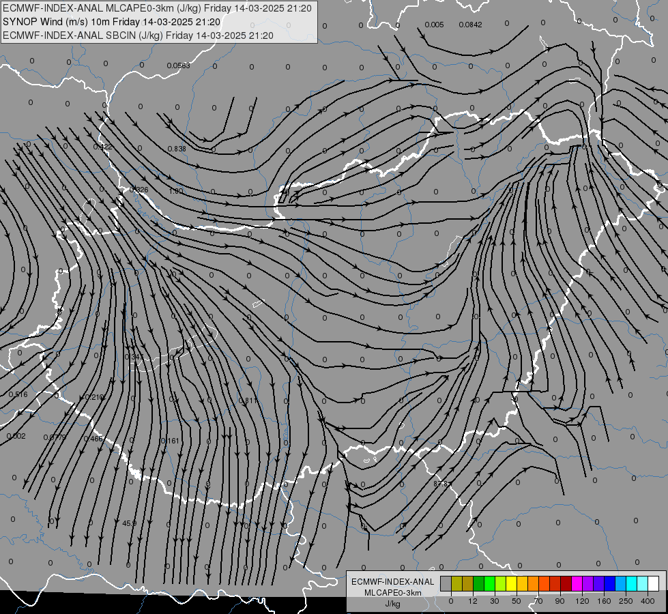Select the map value 0.0779
Image resolution: width=668 pixels, height=614 pixels.
[x=55, y=437]
